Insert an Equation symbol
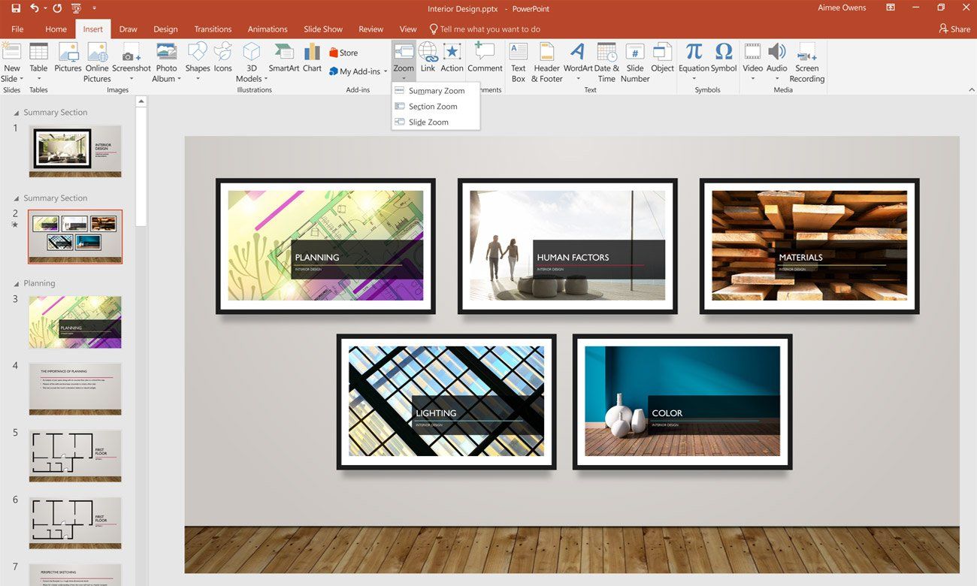 point(694,62)
